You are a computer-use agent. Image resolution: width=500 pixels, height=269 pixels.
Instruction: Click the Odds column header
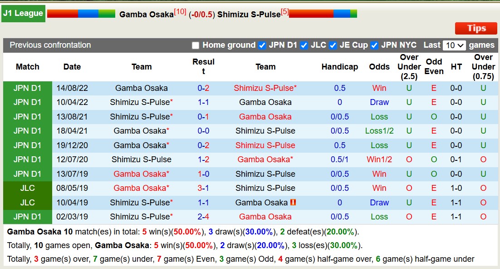(379, 66)
